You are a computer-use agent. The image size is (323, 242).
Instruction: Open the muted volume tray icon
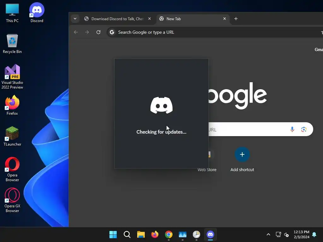pyautogui.click(x=286, y=234)
